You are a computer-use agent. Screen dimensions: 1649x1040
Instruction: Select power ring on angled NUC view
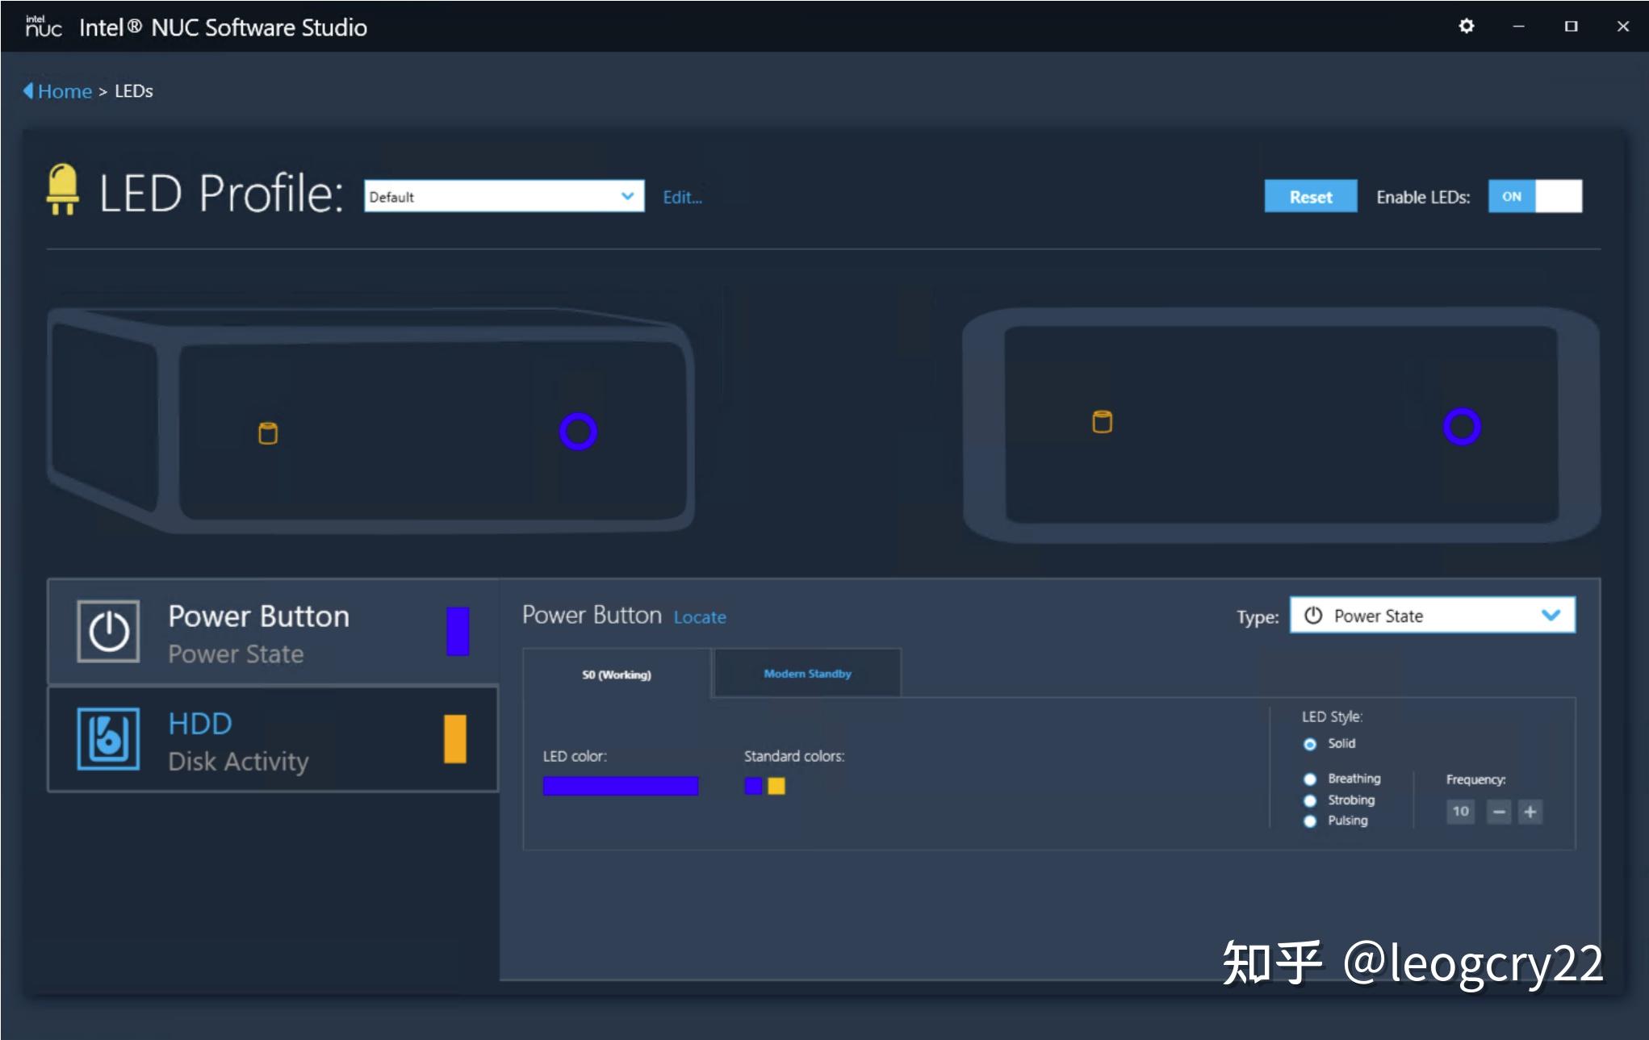(x=578, y=432)
